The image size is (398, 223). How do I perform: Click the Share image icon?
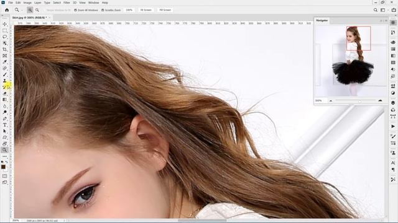point(394,10)
